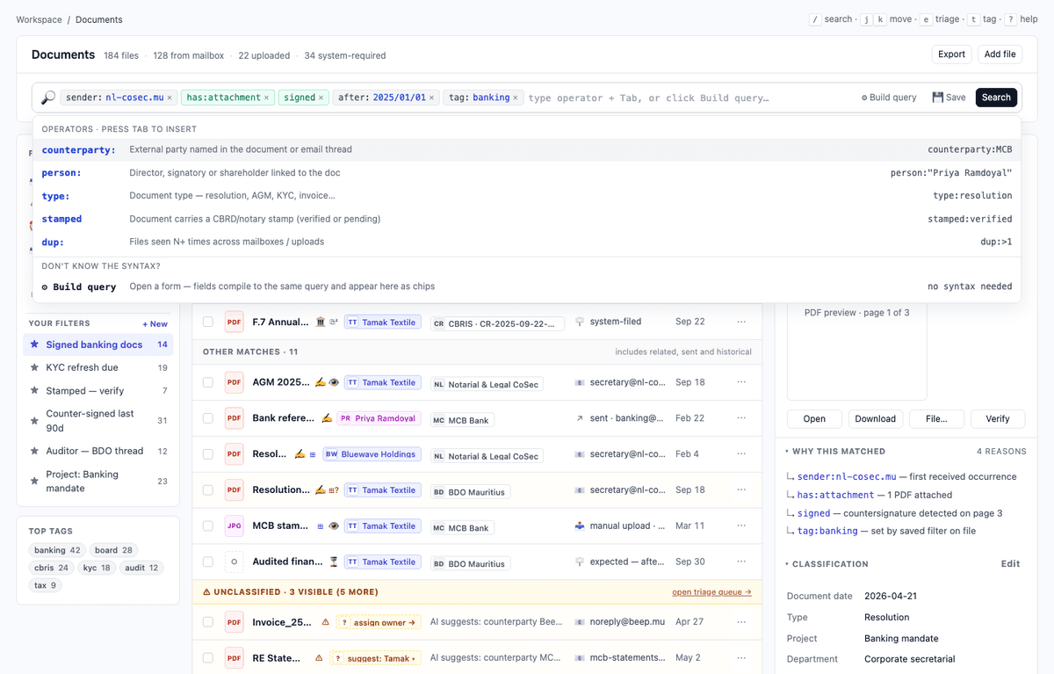1054x674 pixels.
Task: Tick checkbox for BDO Mauritius Resolution row
Action: pos(208,490)
